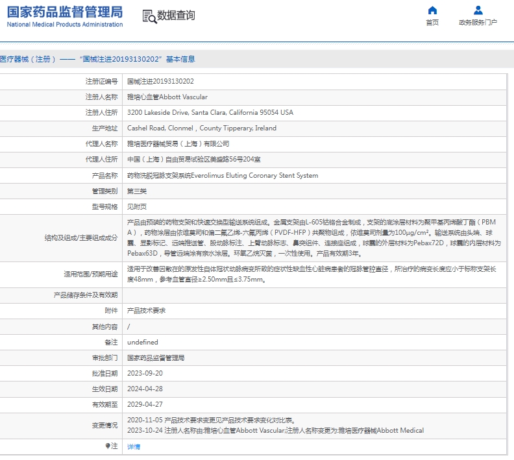Screen dimensions: 514x460
Task: Click approval date 2023-09-20
Action: [145, 373]
